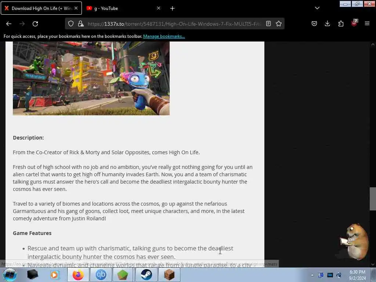
Task: Switch to the g - YouTube tab
Action: coord(123,8)
